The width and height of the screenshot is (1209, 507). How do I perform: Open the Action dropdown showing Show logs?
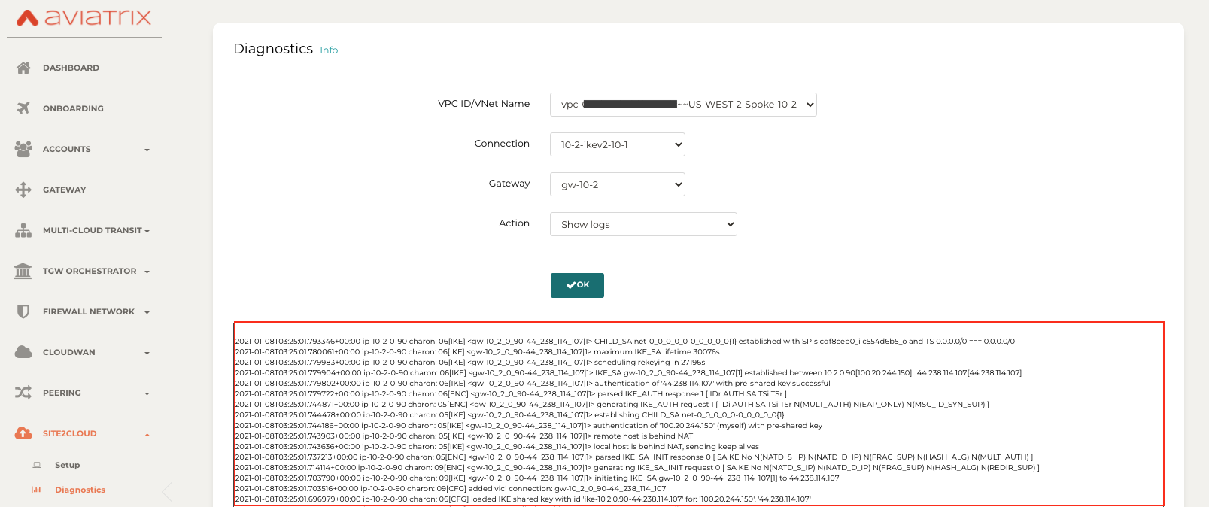click(643, 224)
